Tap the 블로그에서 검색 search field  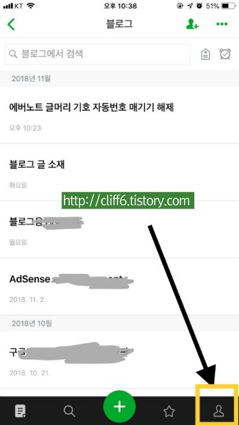pos(97,54)
